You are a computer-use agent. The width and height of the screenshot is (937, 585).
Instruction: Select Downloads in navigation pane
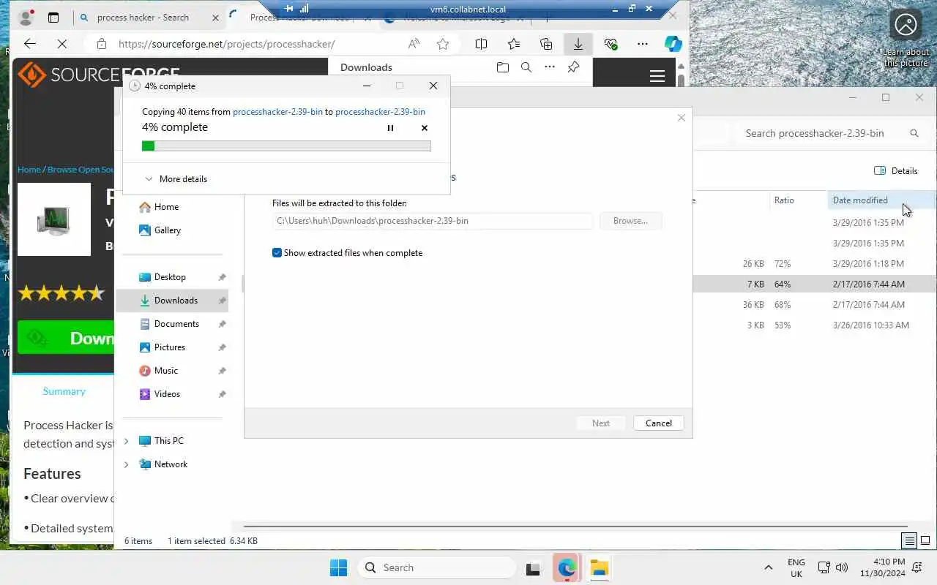[172, 301]
